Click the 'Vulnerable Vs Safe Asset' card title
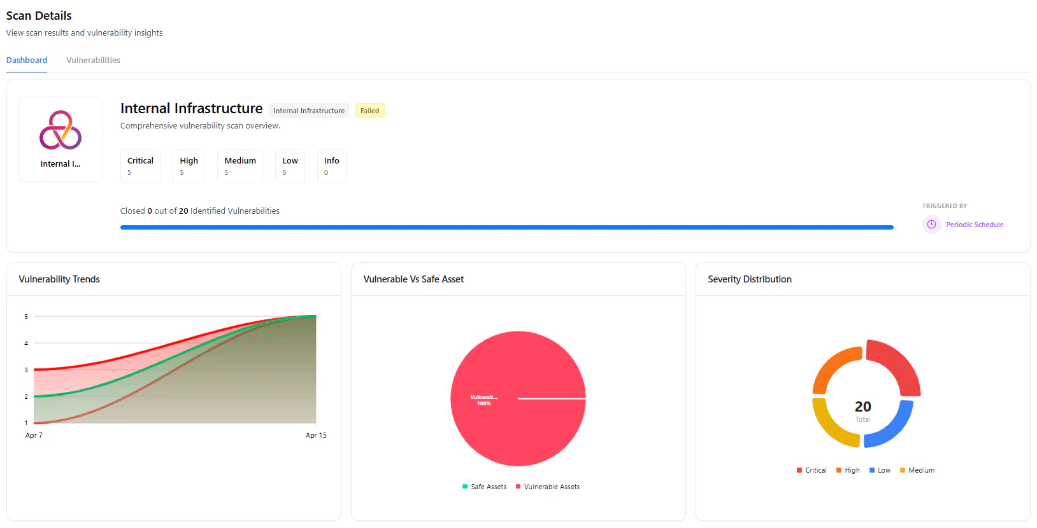The width and height of the screenshot is (1037, 528). [413, 279]
